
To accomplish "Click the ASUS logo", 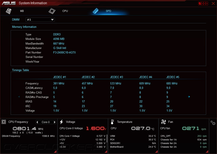I will point(9,3).
